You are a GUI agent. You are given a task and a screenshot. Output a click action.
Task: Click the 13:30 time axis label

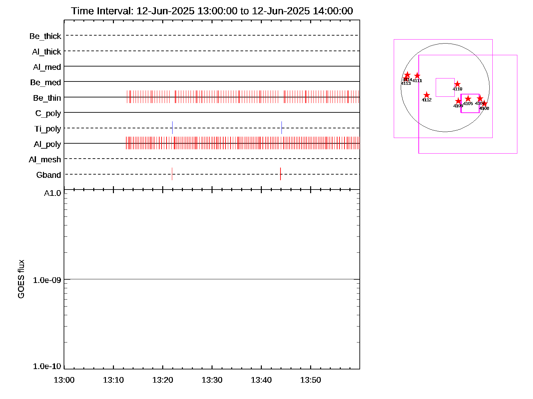click(x=212, y=380)
